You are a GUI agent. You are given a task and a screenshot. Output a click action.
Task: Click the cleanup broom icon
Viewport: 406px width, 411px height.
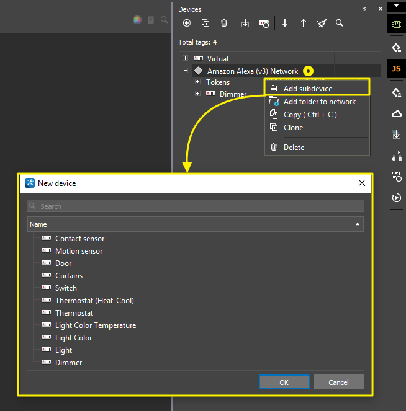(x=322, y=23)
